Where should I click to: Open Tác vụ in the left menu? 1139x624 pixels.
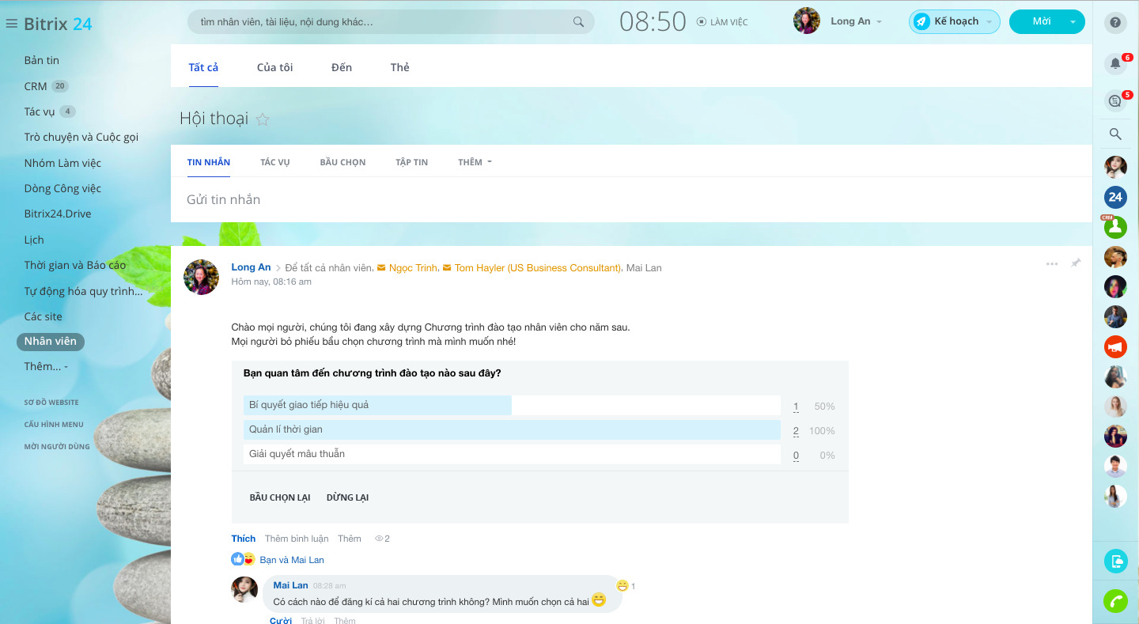click(40, 112)
